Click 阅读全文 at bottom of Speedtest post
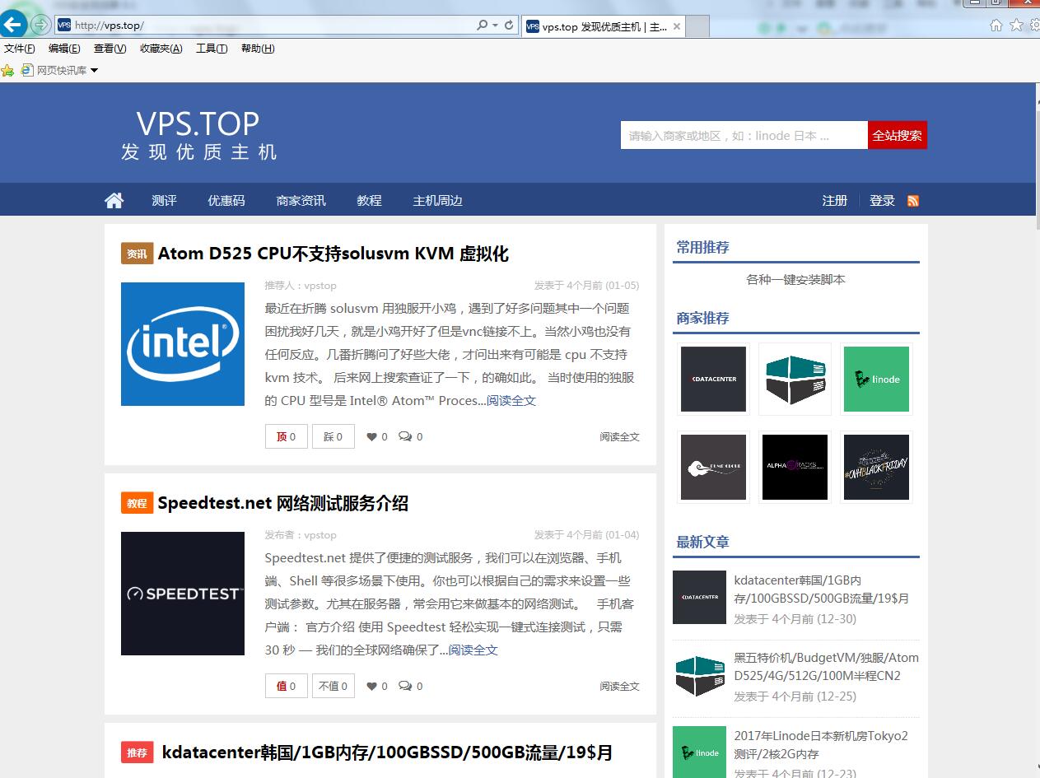The image size is (1040, 778). [619, 687]
